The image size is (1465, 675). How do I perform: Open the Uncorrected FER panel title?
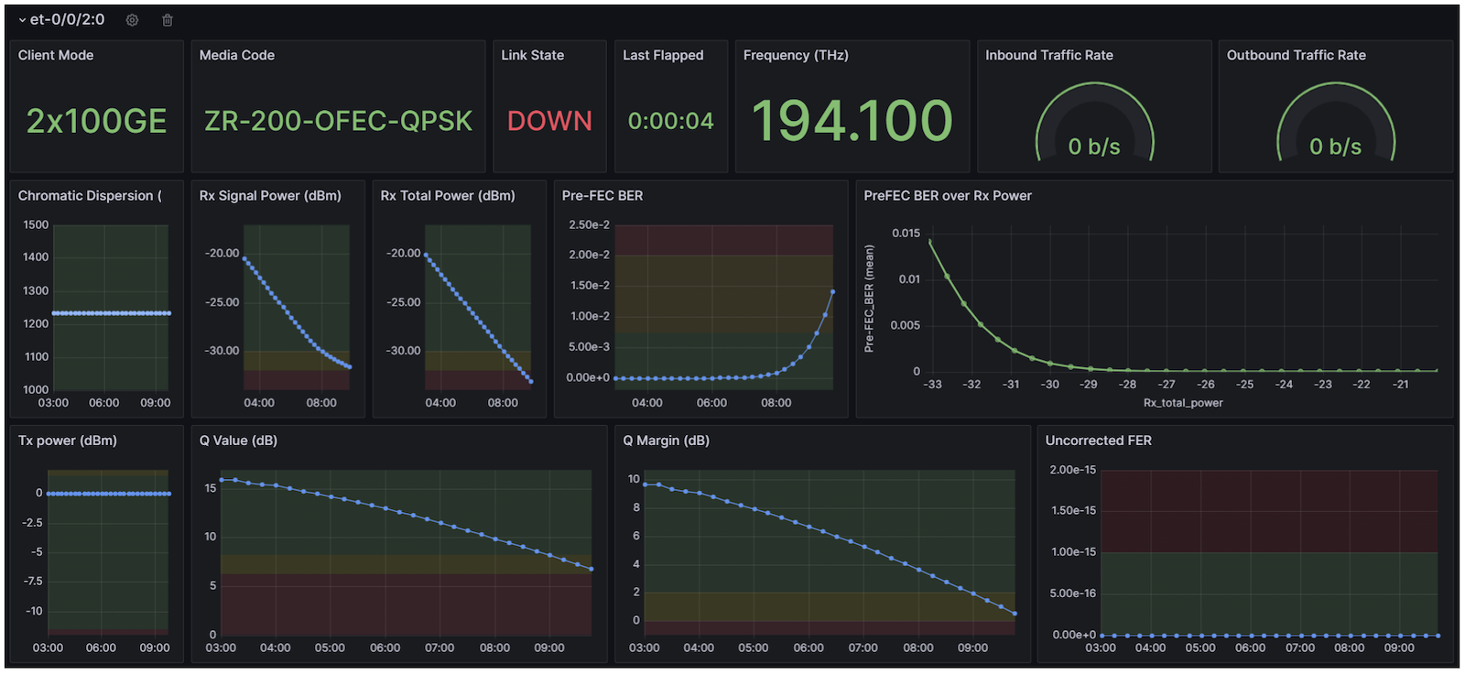[x=1099, y=441]
